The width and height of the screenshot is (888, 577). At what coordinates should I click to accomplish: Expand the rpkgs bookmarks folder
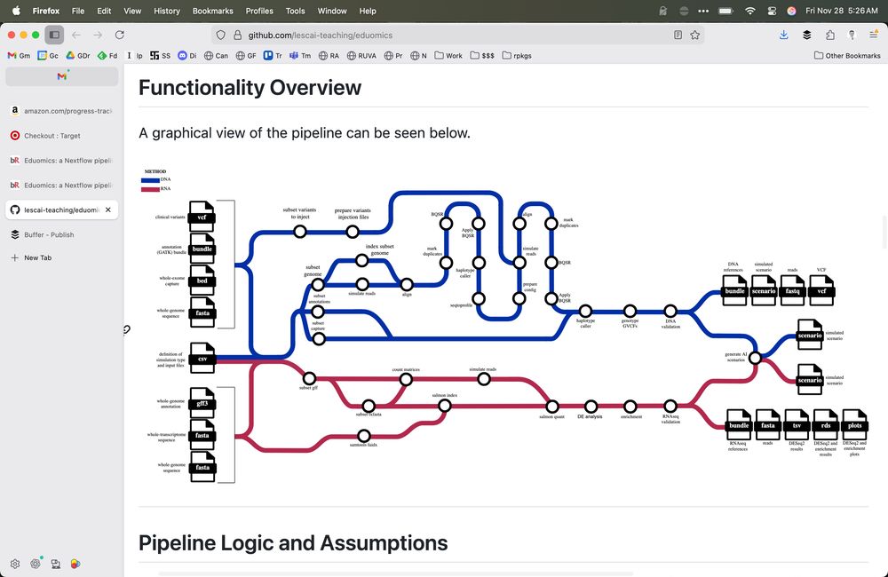tap(517, 56)
